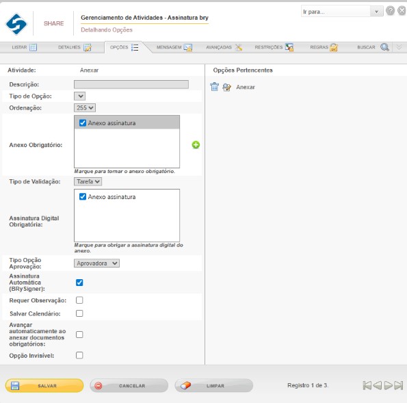Viewport: 407px width, 403px height.
Task: Go to the next record arrow
Action: (388, 385)
